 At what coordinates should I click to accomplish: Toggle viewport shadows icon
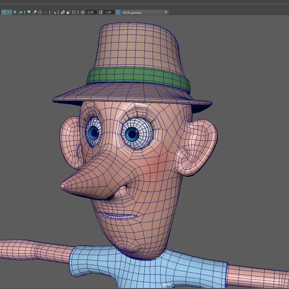tap(21, 12)
